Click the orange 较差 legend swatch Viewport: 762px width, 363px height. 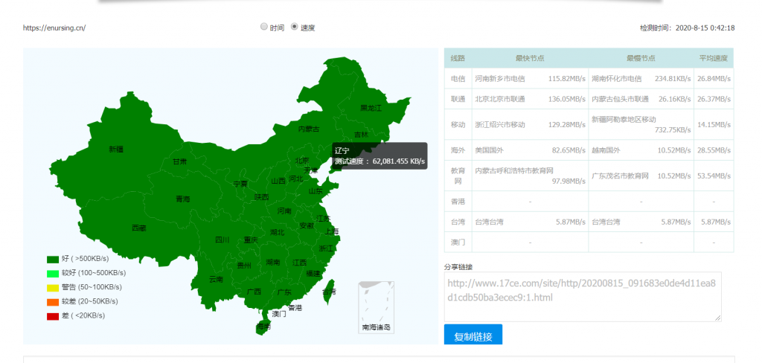pos(53,301)
